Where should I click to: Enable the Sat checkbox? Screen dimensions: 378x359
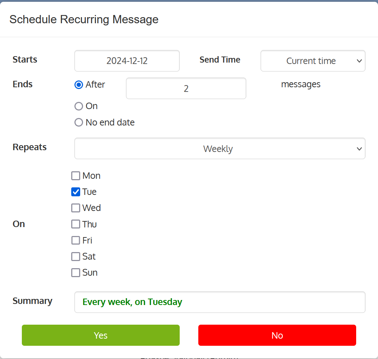(x=76, y=256)
